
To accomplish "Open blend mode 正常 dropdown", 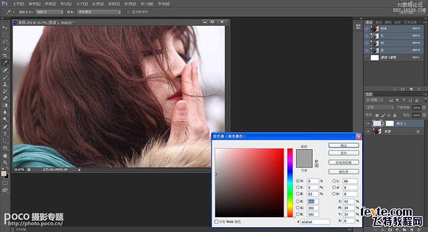I will tap(380, 108).
